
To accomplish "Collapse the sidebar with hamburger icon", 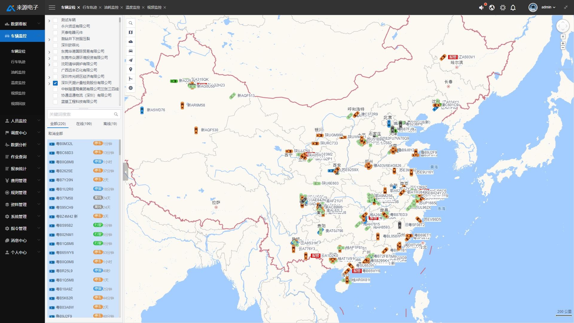I will pyautogui.click(x=52, y=7).
